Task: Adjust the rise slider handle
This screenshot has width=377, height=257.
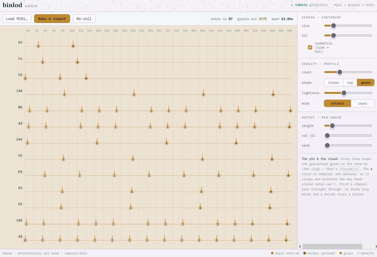Action: pos(334,26)
